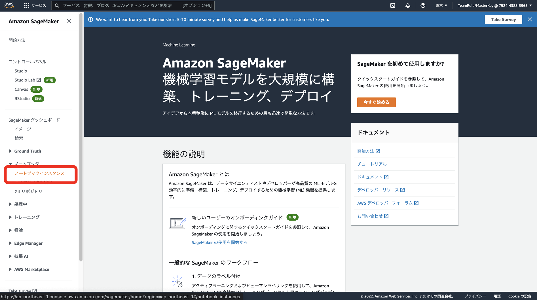Focus the AWS search input field
This screenshot has height=300, width=537.
click(x=133, y=5)
